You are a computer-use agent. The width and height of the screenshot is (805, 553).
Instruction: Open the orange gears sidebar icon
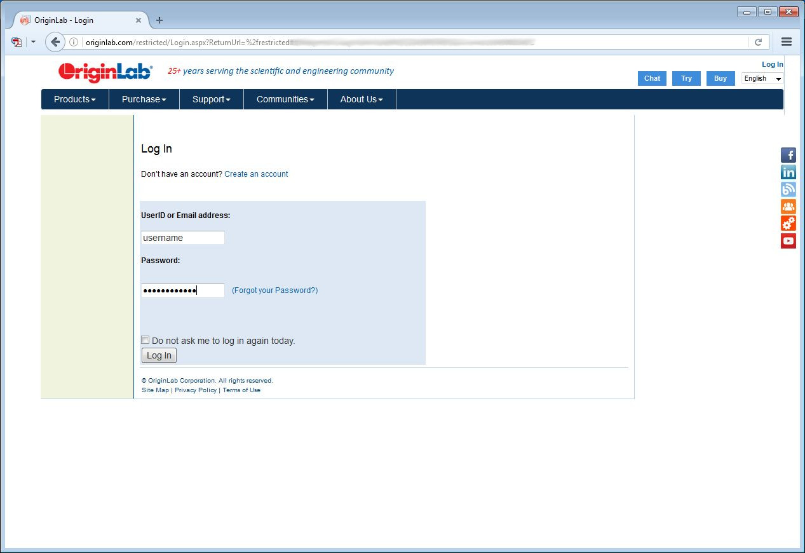tap(788, 224)
